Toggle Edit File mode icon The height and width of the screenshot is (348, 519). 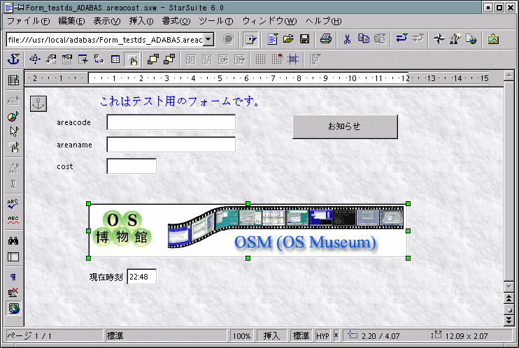pos(250,39)
